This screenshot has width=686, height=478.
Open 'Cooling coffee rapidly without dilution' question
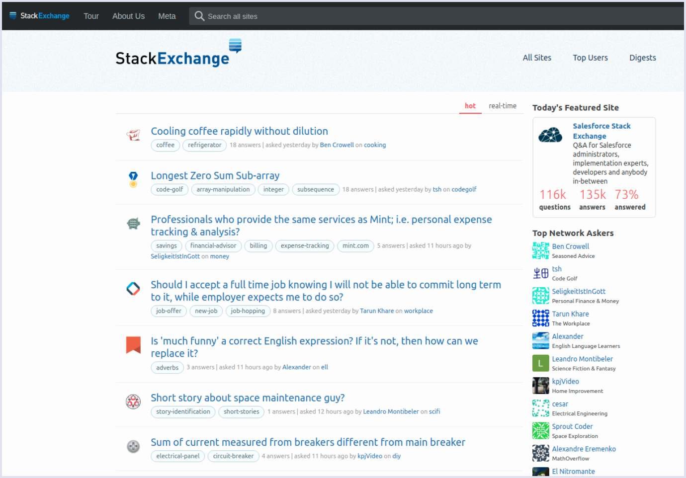239,131
